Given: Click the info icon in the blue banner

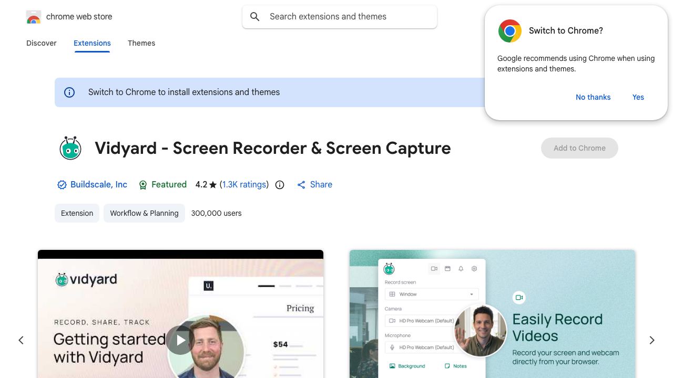Looking at the screenshot, I should pyautogui.click(x=69, y=92).
